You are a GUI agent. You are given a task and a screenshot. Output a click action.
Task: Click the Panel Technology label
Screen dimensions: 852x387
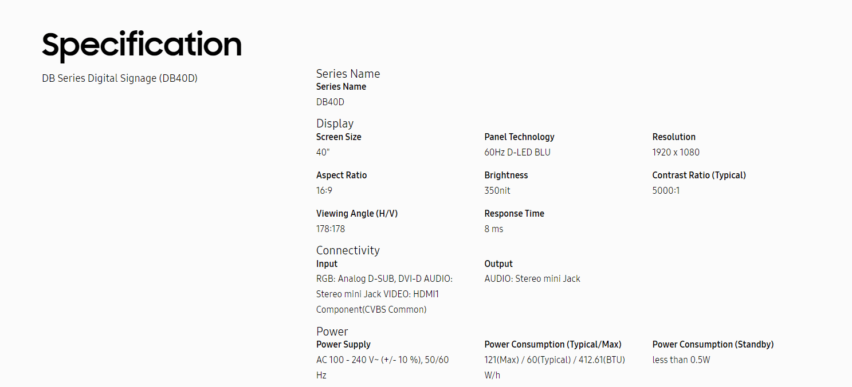tap(519, 137)
